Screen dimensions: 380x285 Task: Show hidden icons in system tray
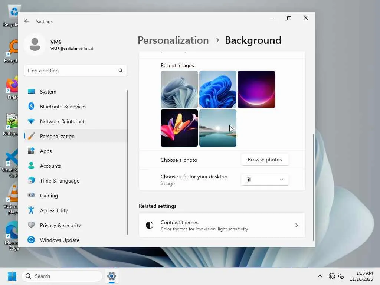pyautogui.click(x=320, y=276)
